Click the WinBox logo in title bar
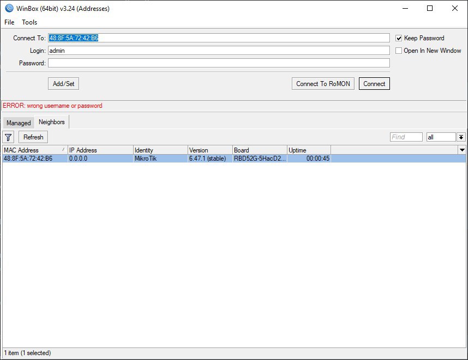The width and height of the screenshot is (468, 360). click(9, 8)
